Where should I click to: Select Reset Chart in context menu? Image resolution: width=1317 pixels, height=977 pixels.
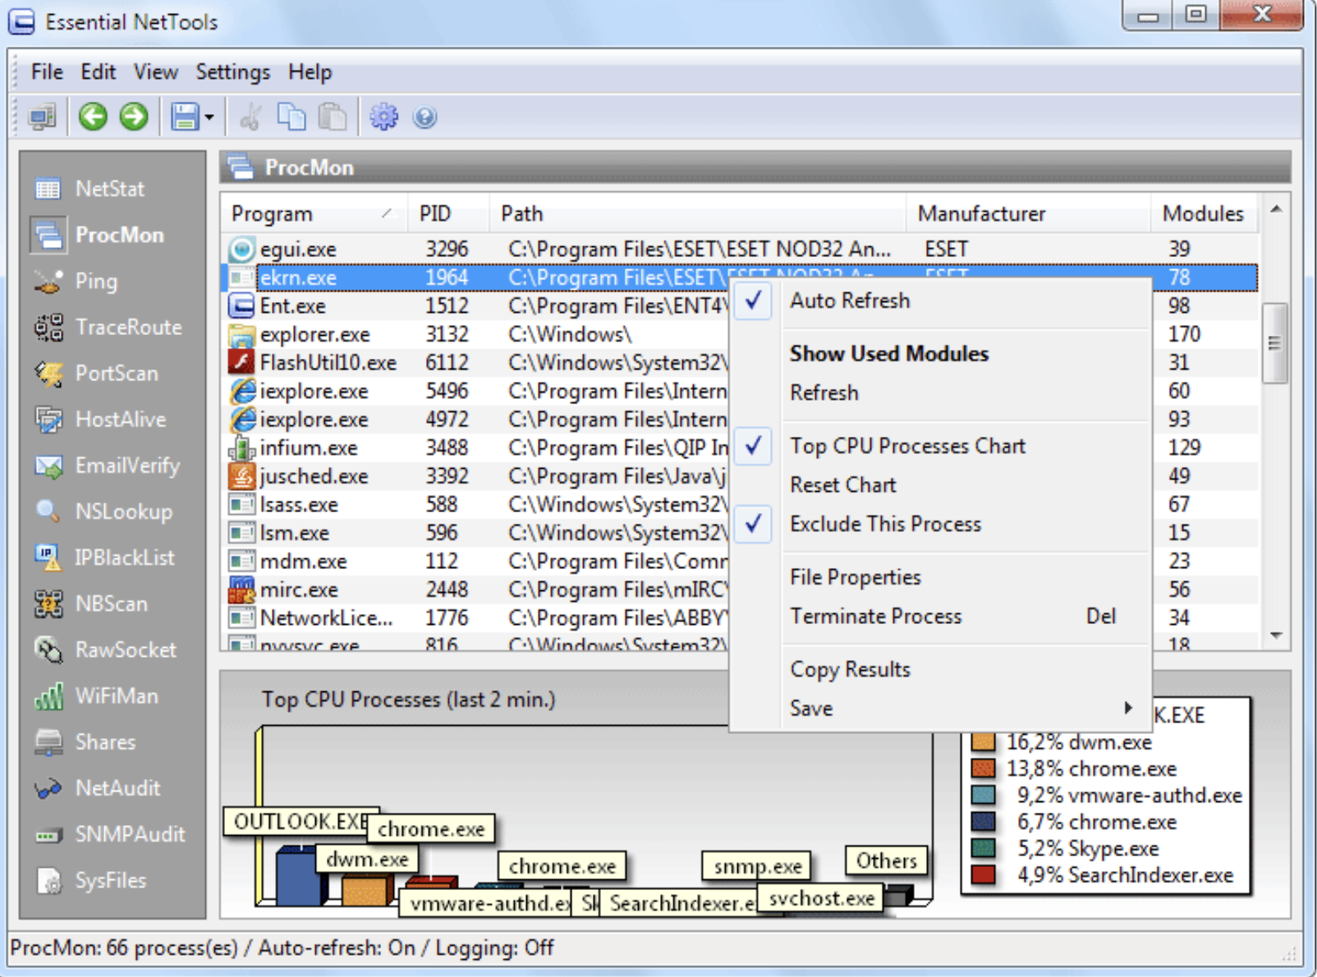click(938, 484)
